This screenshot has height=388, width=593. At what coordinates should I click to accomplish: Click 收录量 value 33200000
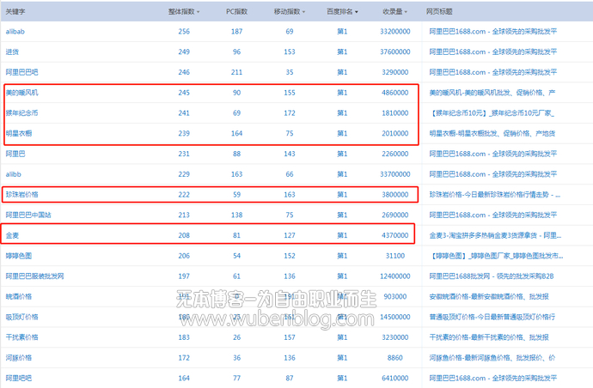[x=395, y=32]
